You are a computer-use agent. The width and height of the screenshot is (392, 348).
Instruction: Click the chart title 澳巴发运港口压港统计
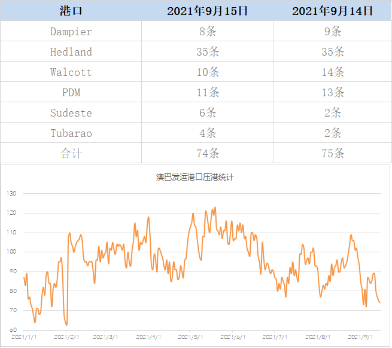pos(195,177)
